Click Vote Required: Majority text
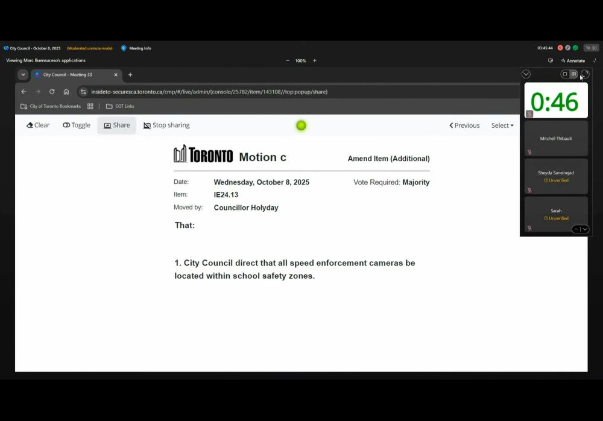Viewport: 603px width, 421px height. 391,182
